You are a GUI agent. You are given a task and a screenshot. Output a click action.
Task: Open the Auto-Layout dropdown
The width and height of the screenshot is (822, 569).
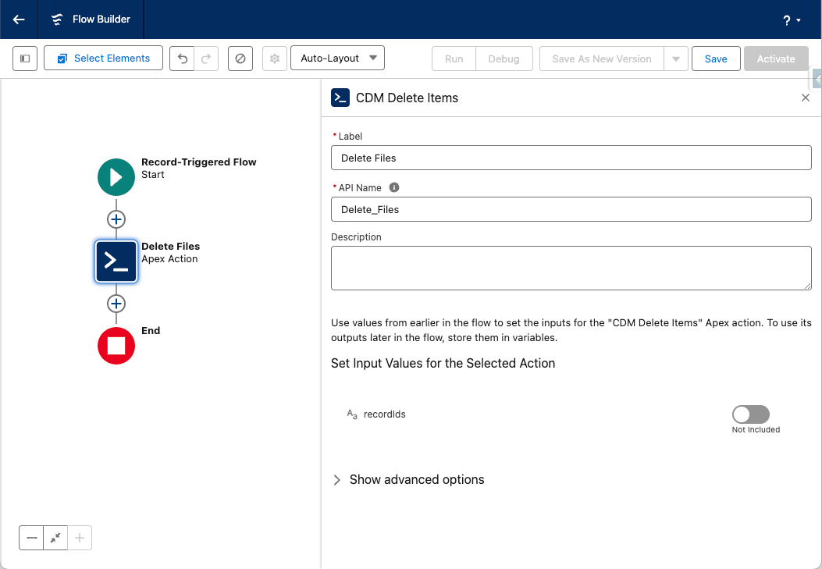pyautogui.click(x=337, y=59)
